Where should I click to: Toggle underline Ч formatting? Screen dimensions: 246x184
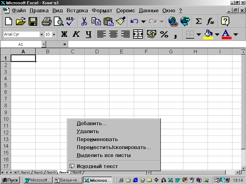point(89,34)
